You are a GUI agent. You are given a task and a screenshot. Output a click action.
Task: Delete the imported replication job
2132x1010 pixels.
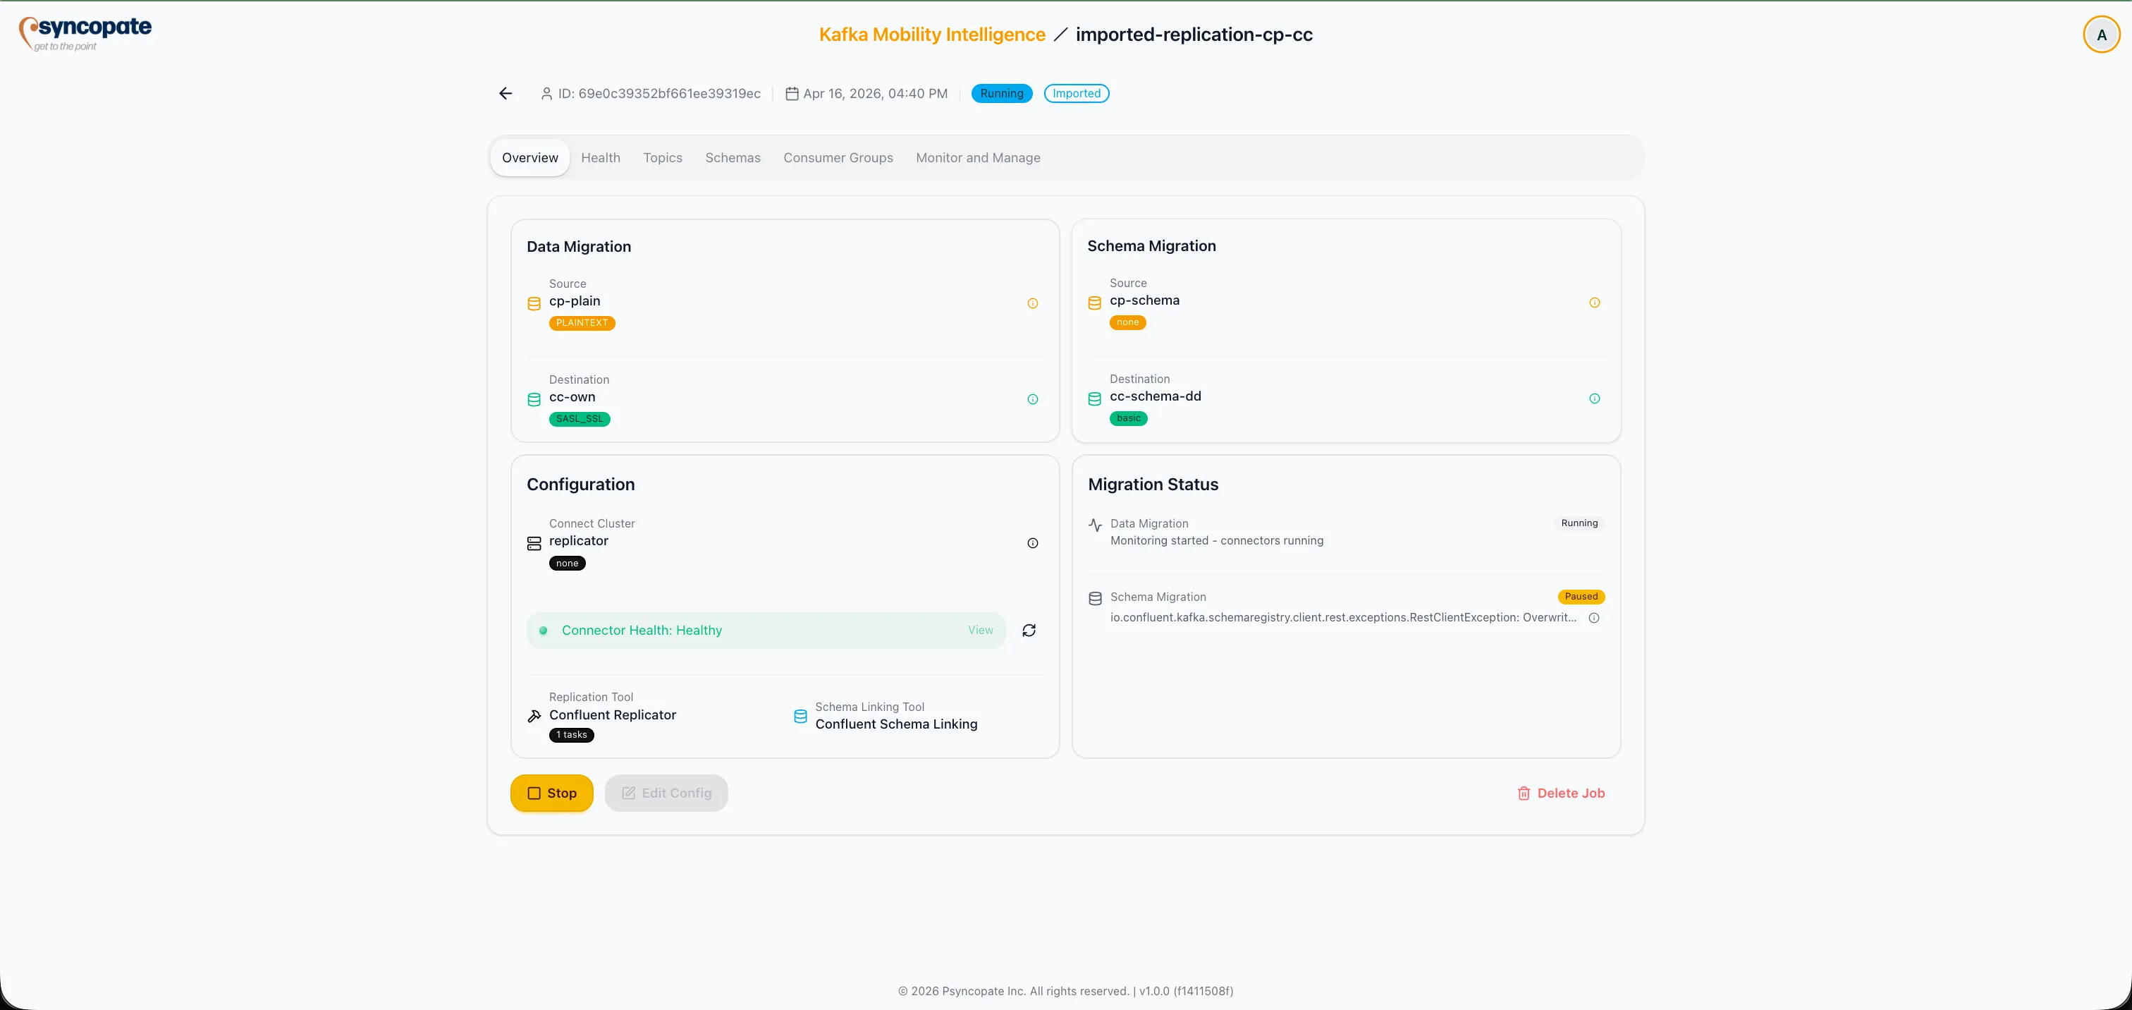1561,792
